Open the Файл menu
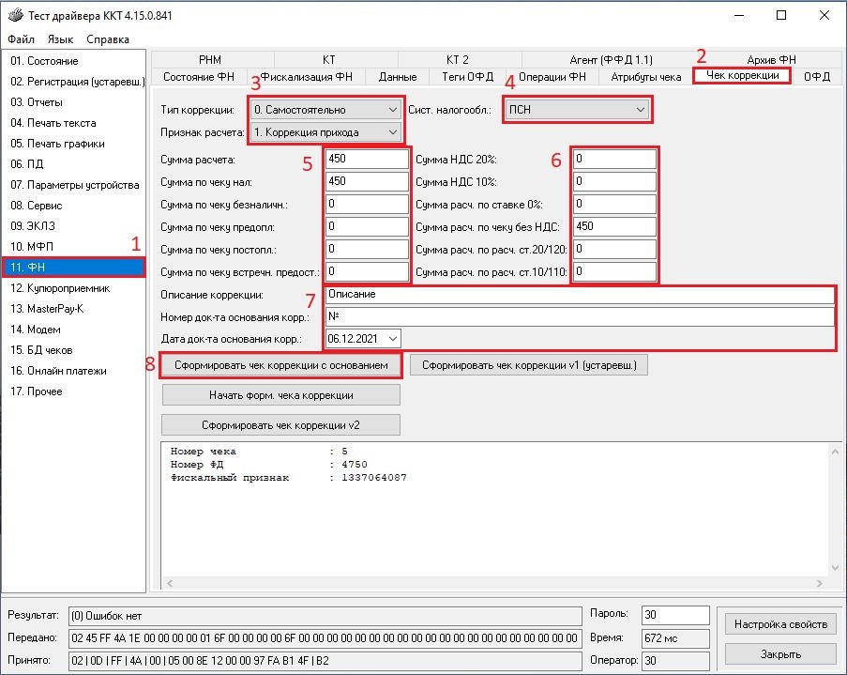This screenshot has width=847, height=675. [21, 39]
